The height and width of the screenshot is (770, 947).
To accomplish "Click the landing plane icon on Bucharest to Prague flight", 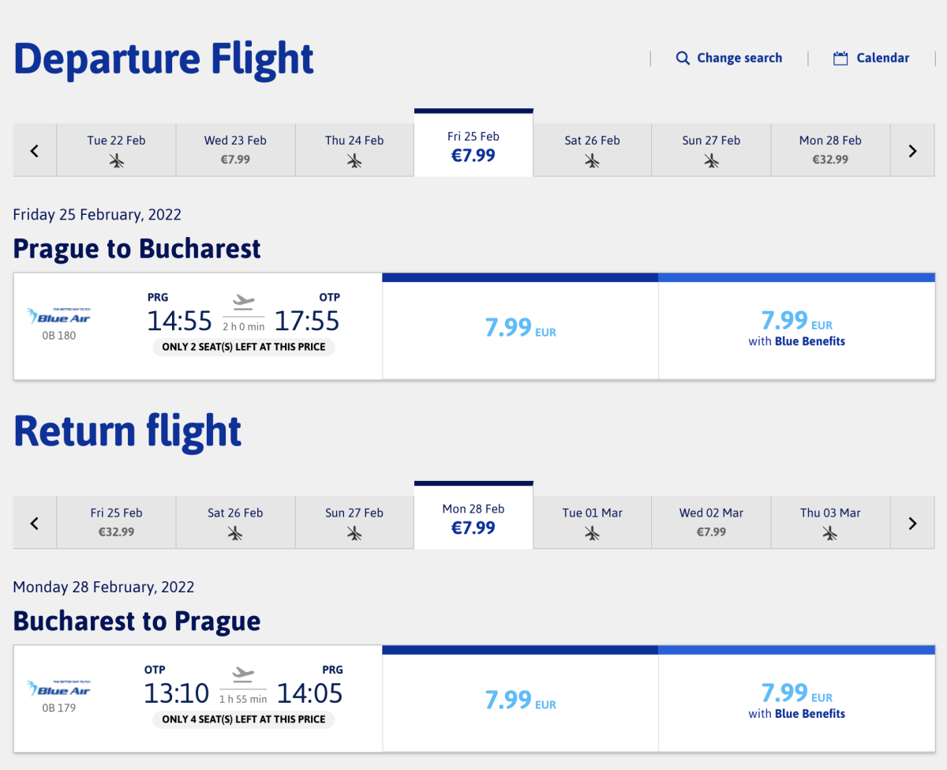I will (244, 674).
